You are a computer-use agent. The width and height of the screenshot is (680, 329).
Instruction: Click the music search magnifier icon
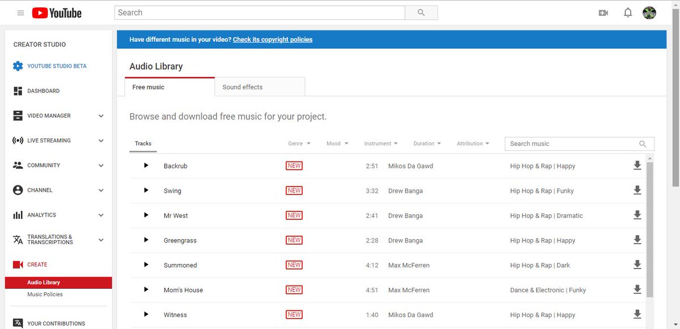point(643,144)
